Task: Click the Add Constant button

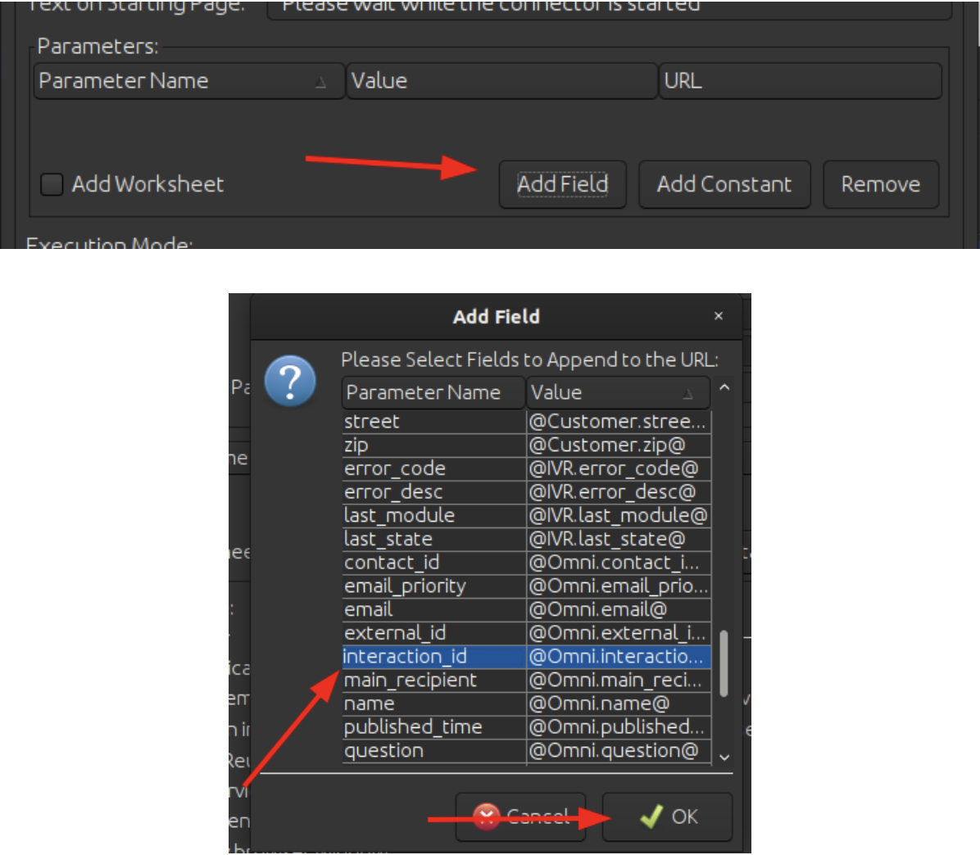Action: coord(724,184)
